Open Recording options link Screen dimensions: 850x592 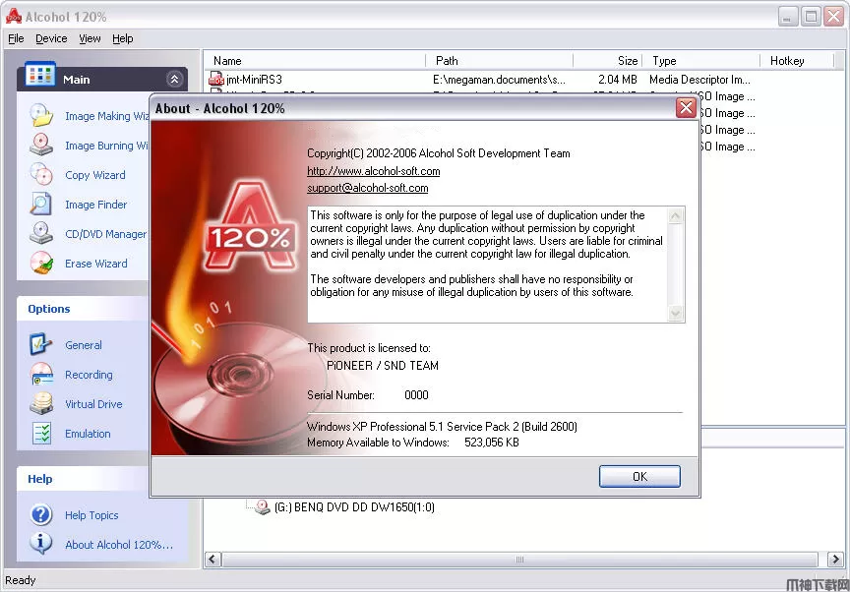click(x=89, y=375)
